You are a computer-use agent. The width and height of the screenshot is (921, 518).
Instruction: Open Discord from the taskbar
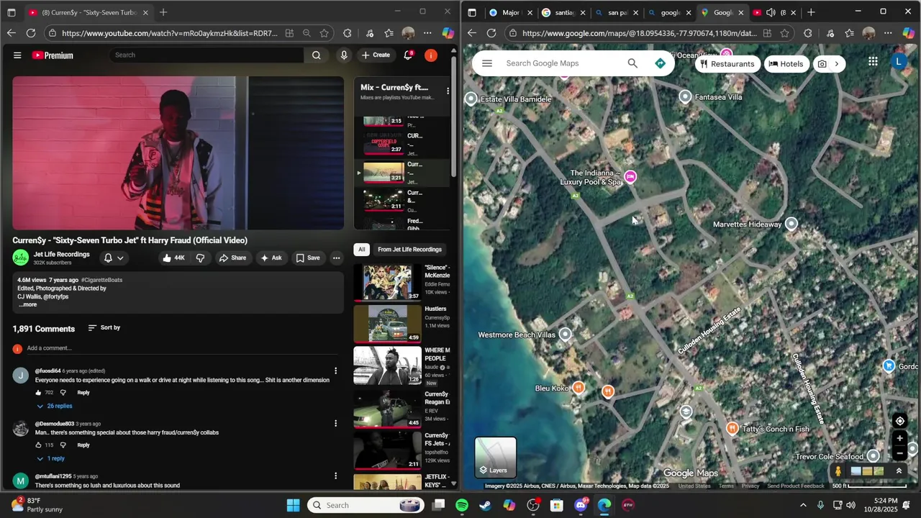click(x=581, y=505)
